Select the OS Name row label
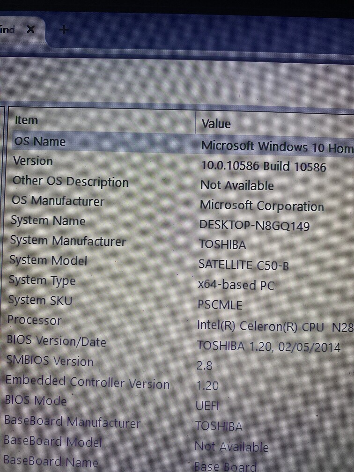 [x=40, y=141]
